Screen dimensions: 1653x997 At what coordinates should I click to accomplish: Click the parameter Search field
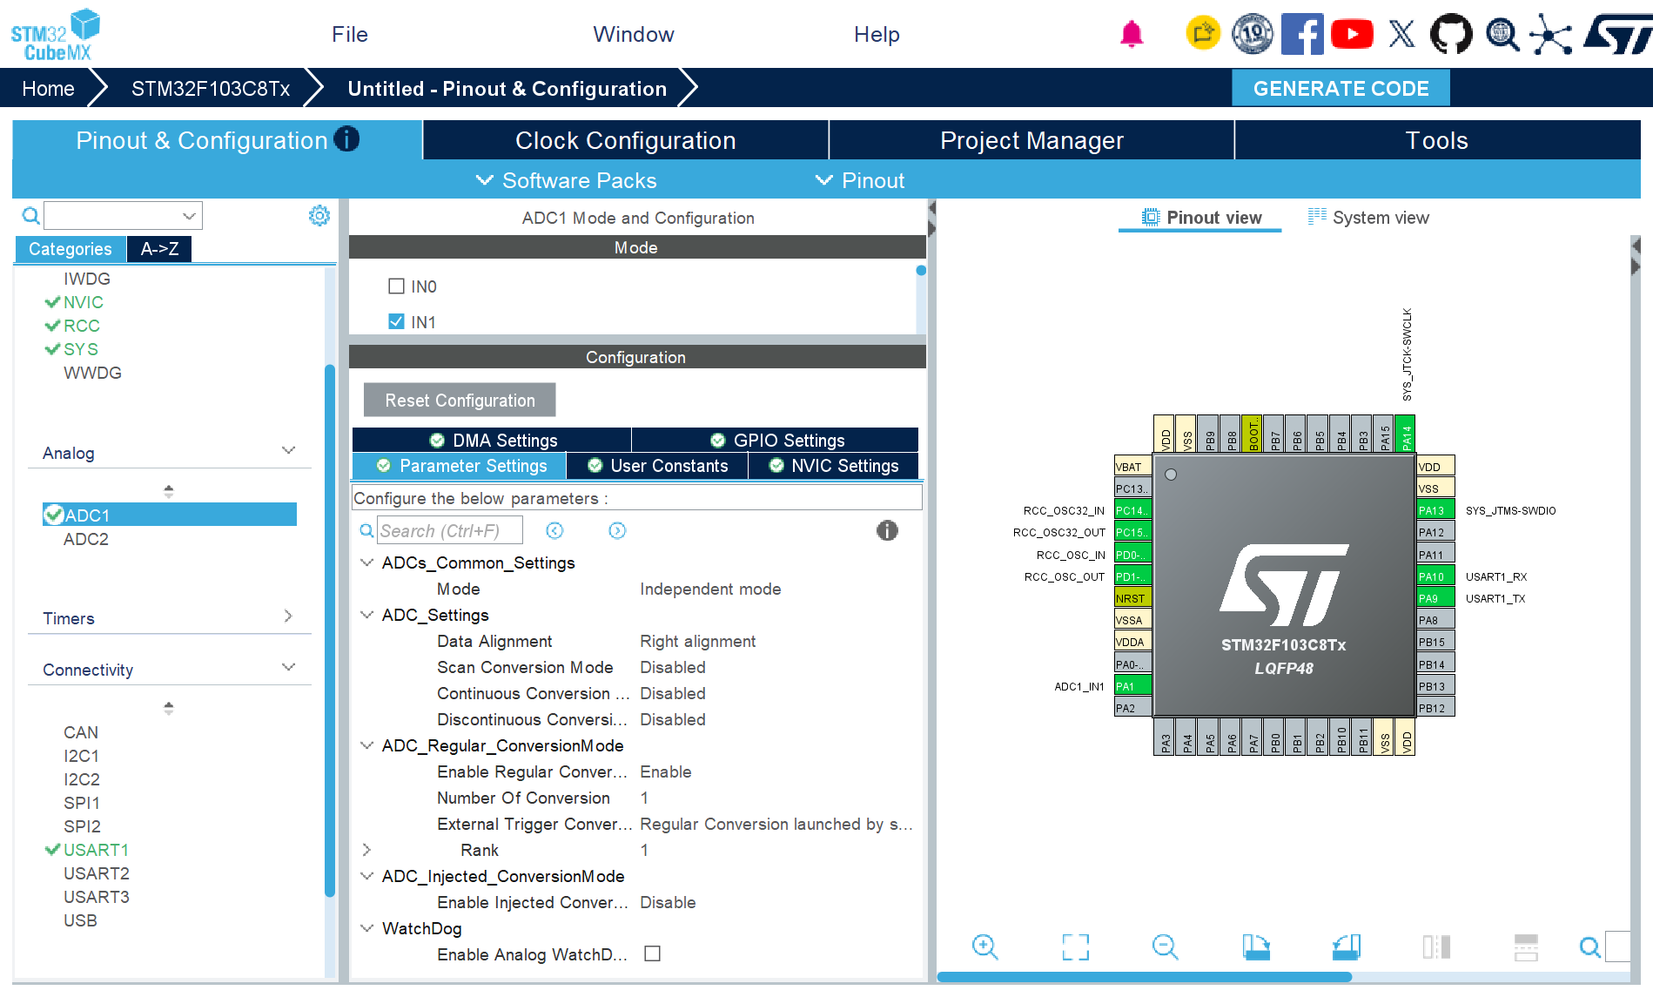pos(449,530)
